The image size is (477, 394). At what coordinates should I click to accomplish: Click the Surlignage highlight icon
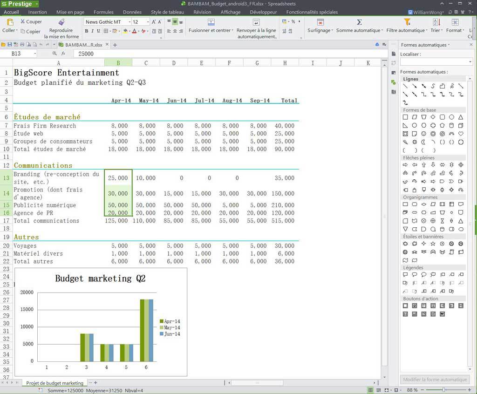coord(320,22)
